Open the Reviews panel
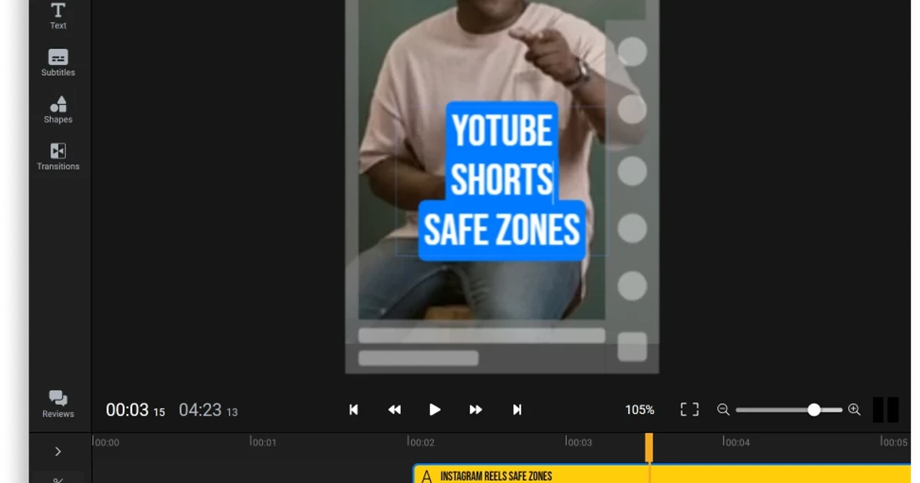The image size is (920, 483). (x=58, y=404)
